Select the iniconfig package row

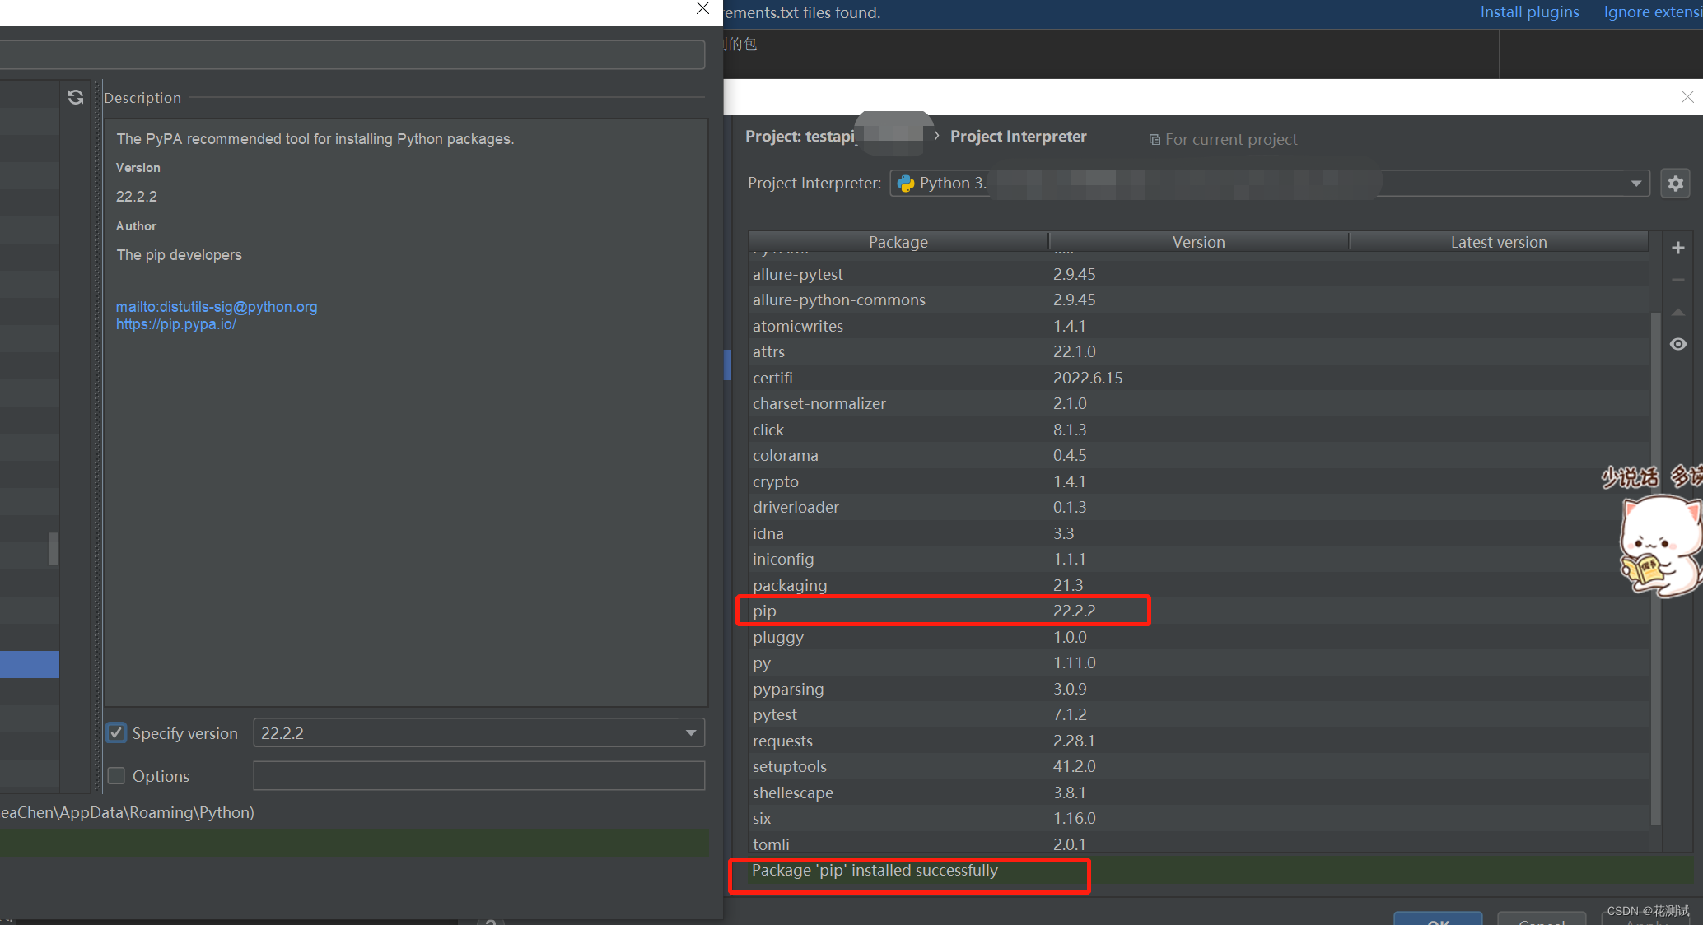[1199, 559]
